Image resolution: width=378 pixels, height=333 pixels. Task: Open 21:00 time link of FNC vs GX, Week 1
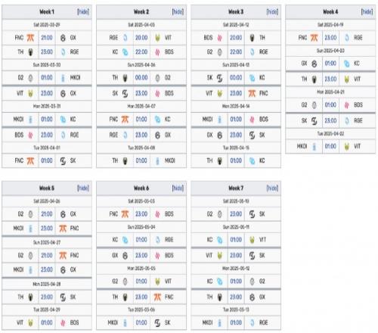(47, 38)
